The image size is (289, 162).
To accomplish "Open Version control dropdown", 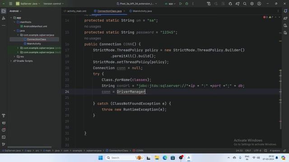I will click(x=53, y=4).
